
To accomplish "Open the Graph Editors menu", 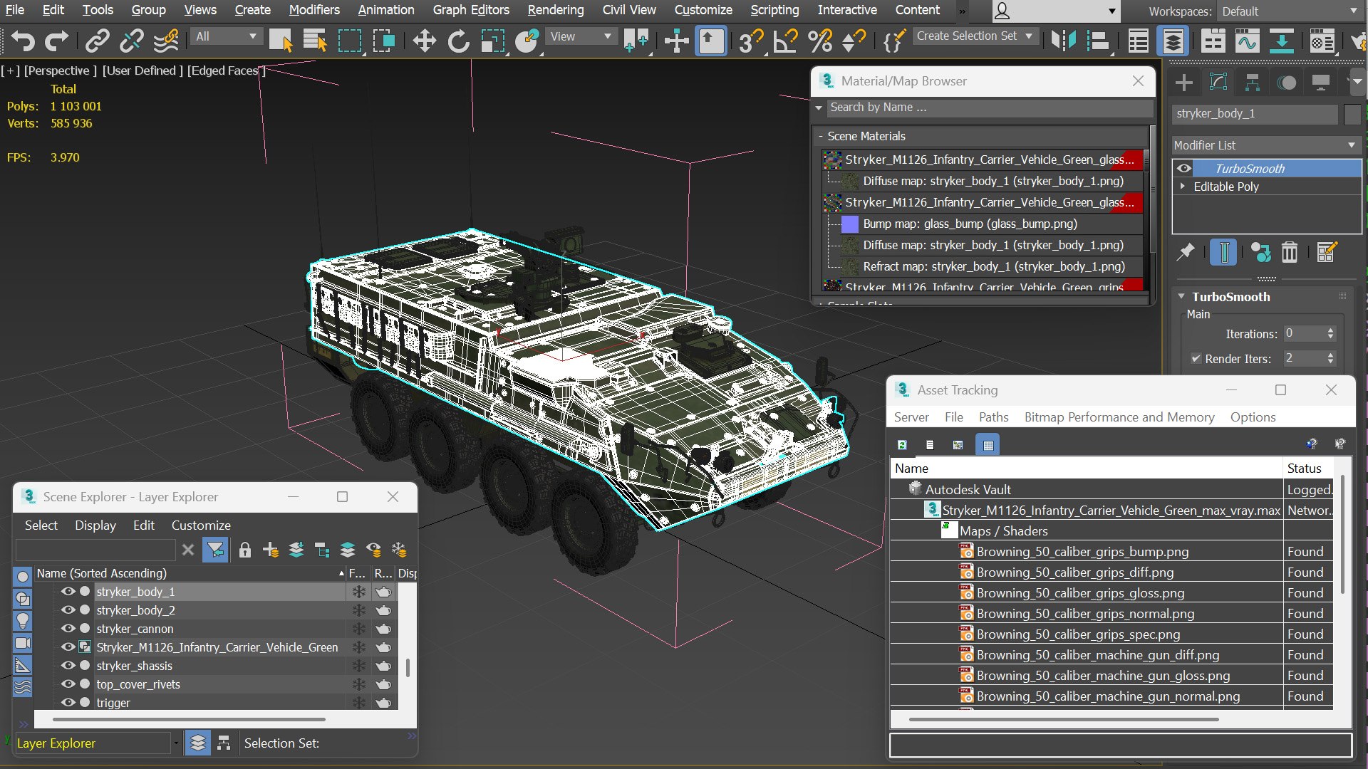I will tap(471, 10).
